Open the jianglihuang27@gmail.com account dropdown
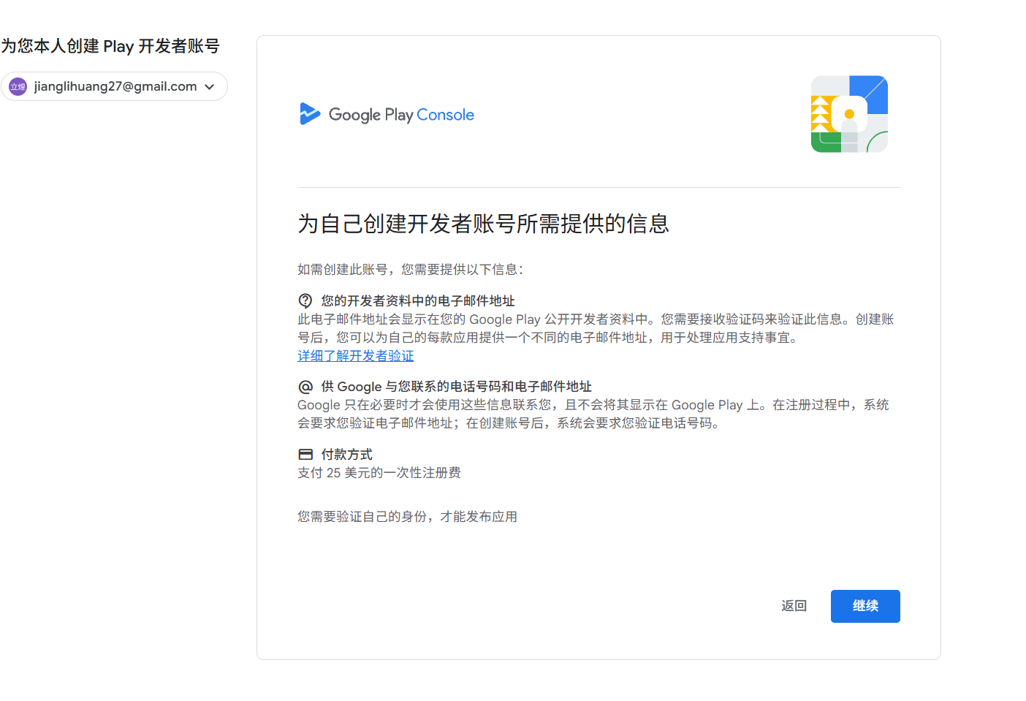This screenshot has width=1026, height=701. (114, 86)
